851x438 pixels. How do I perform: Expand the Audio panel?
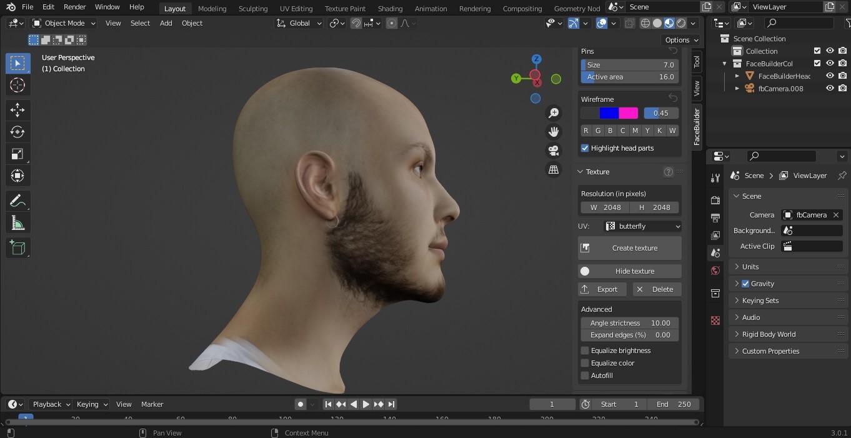[x=788, y=317]
